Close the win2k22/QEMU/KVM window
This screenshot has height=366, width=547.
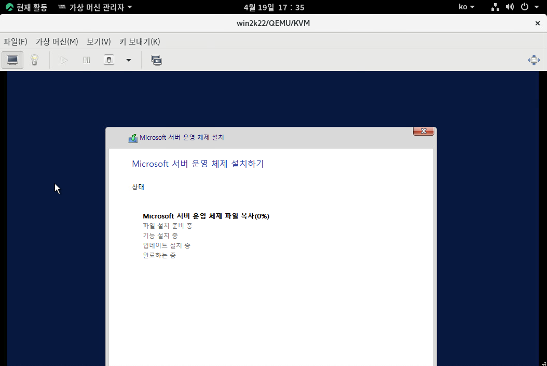click(x=538, y=23)
